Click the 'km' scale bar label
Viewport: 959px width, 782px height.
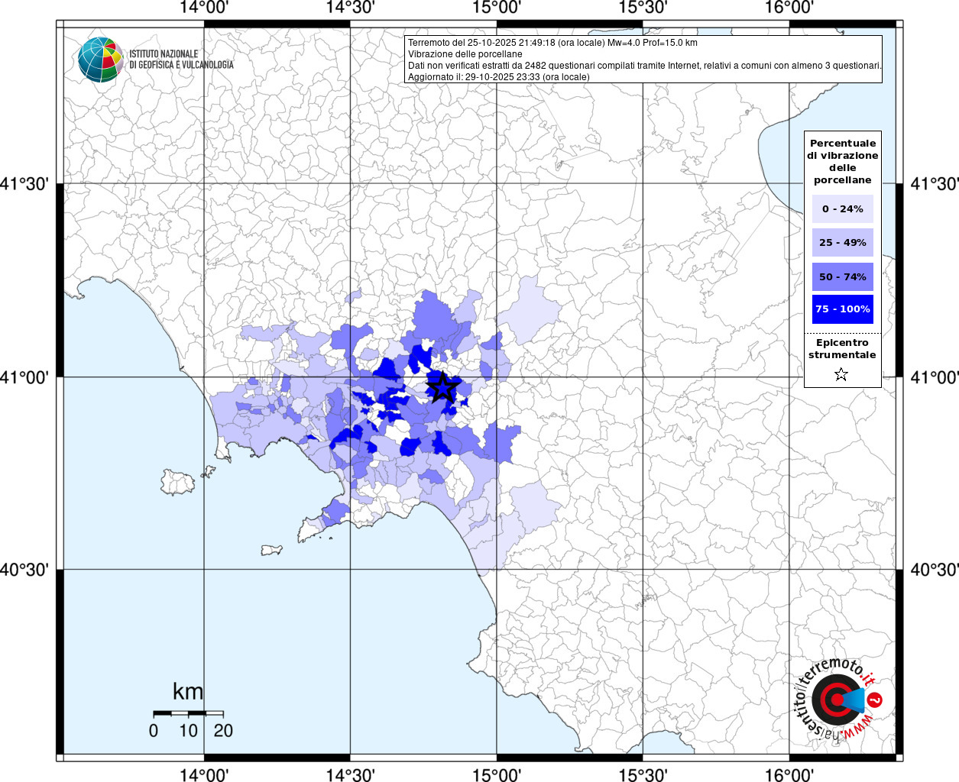tap(188, 691)
